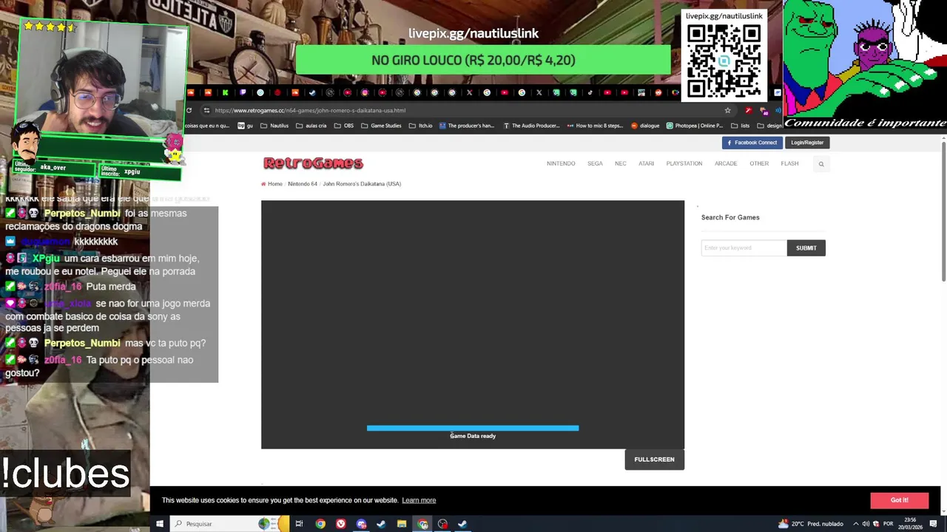Open the Learn more cookie link
The width and height of the screenshot is (947, 532).
(x=419, y=500)
